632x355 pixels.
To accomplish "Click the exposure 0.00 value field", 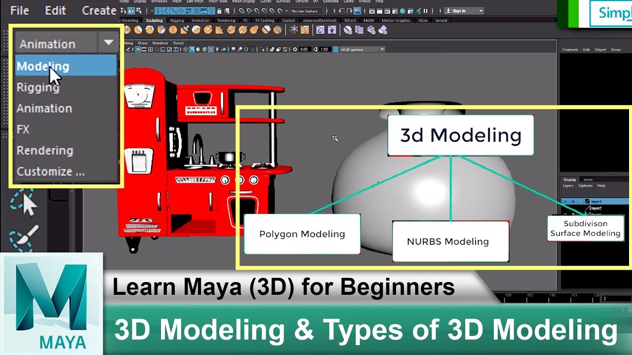I will [x=305, y=49].
